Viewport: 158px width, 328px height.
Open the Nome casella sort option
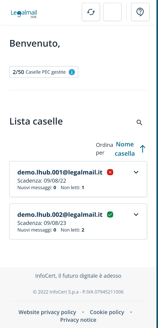(x=125, y=149)
